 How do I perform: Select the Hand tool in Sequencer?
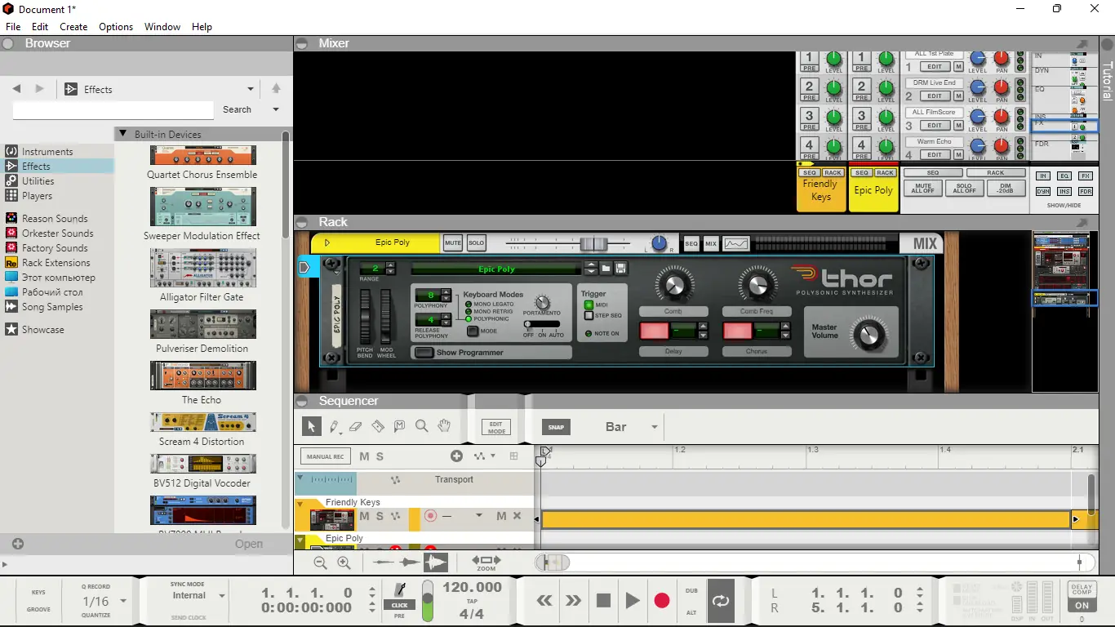444,426
